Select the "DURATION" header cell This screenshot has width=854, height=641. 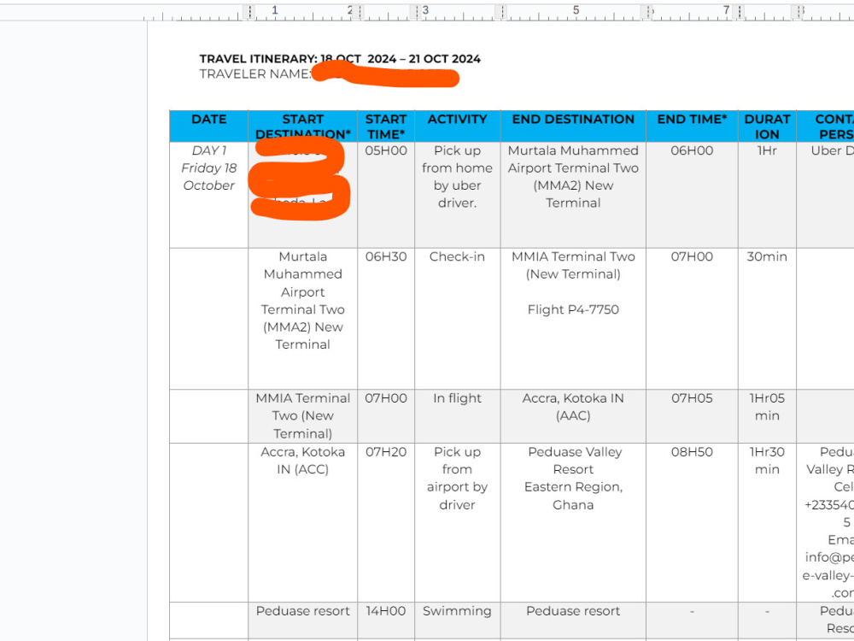(x=767, y=126)
